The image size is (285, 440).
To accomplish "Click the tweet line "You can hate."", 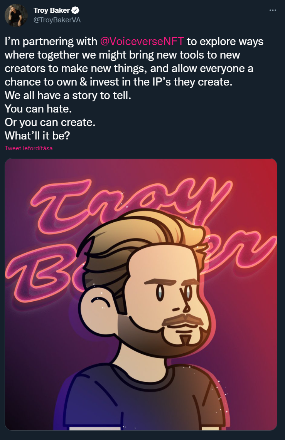I will [38, 109].
